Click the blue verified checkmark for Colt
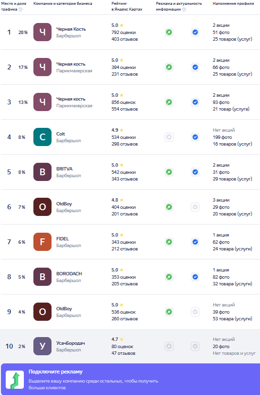 pos(195,137)
